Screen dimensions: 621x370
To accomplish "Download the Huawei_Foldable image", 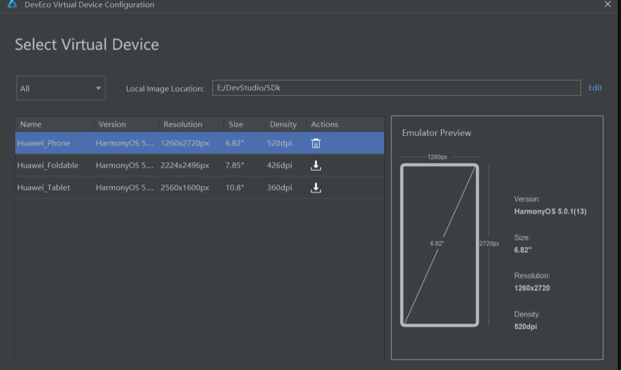I will point(316,165).
